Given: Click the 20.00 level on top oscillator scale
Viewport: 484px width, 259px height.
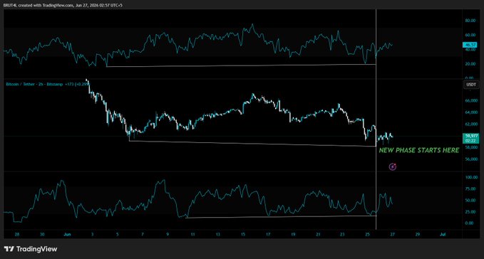Looking at the screenshot, I should [470, 64].
